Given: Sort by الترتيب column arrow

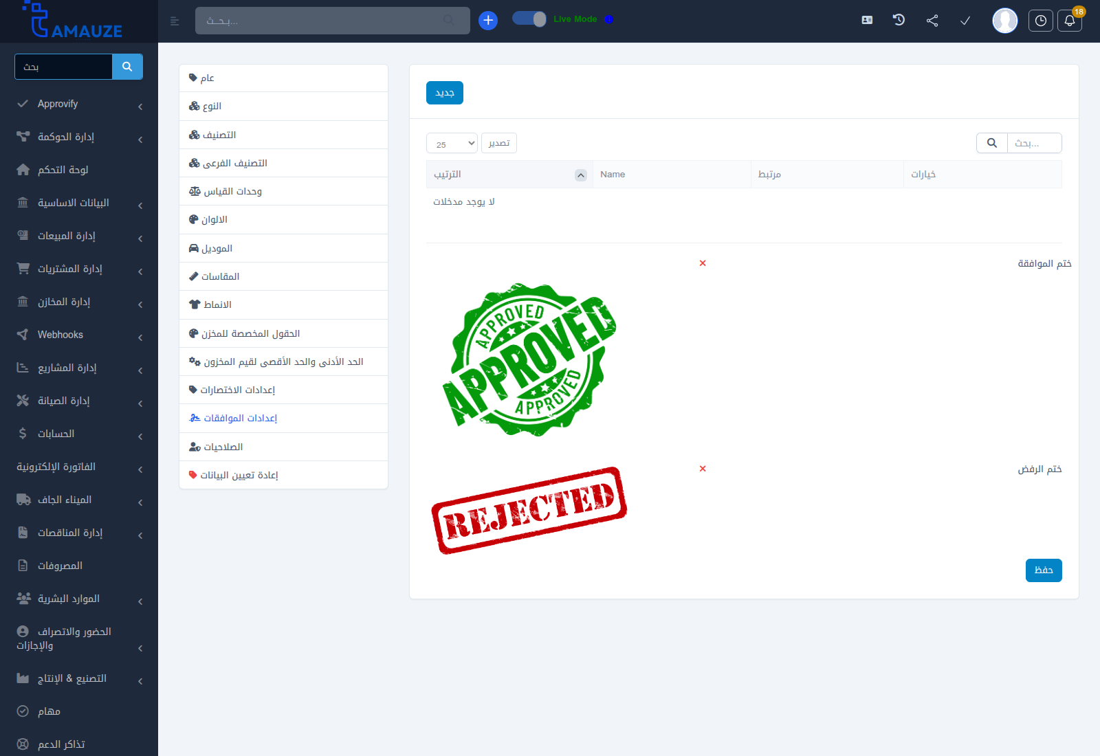Looking at the screenshot, I should [x=581, y=175].
